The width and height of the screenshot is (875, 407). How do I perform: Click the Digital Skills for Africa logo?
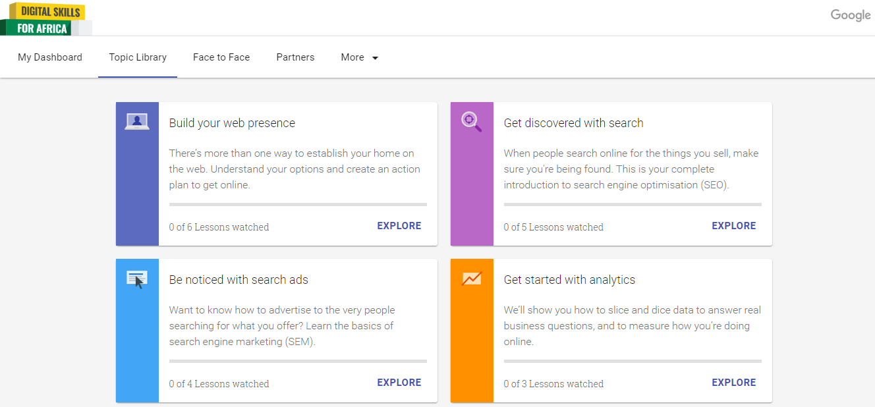coord(45,18)
